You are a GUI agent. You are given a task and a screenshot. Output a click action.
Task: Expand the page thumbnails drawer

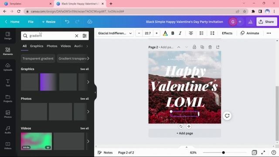[187, 147]
